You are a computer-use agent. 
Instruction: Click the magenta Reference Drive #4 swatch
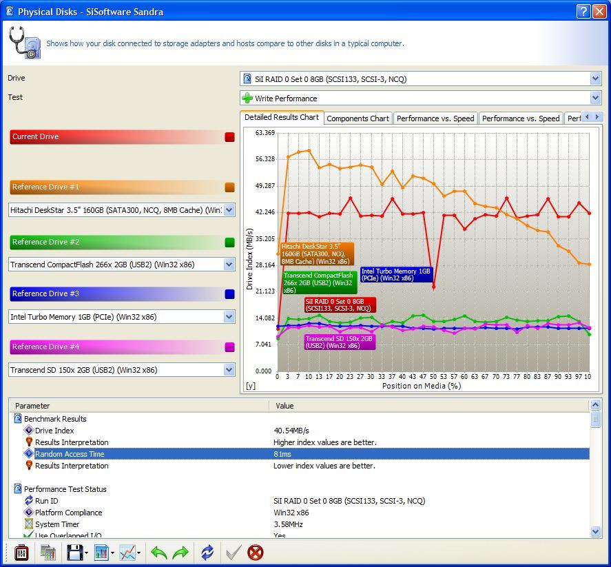(229, 347)
